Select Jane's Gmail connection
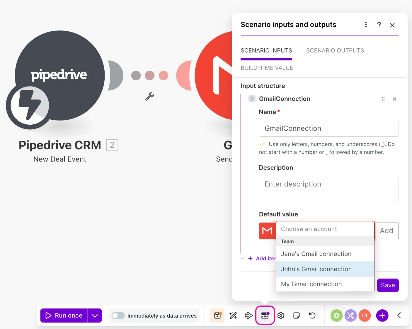Image resolution: width=412 pixels, height=329 pixels. tap(325, 254)
